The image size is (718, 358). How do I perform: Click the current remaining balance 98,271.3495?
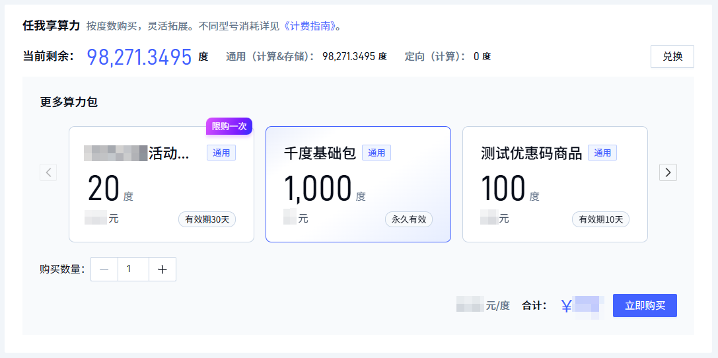click(139, 57)
